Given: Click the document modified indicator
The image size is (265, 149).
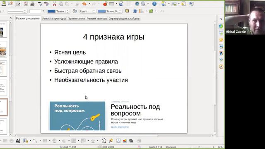Looking at the screenshot, I should (x=139, y=147).
